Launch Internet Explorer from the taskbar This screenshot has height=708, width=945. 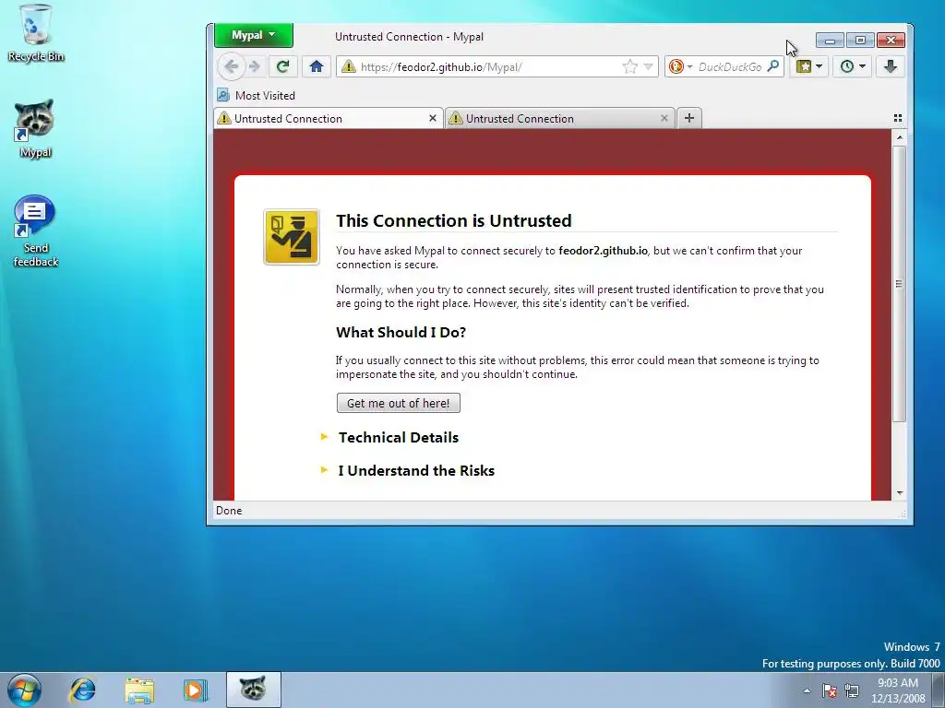82,690
